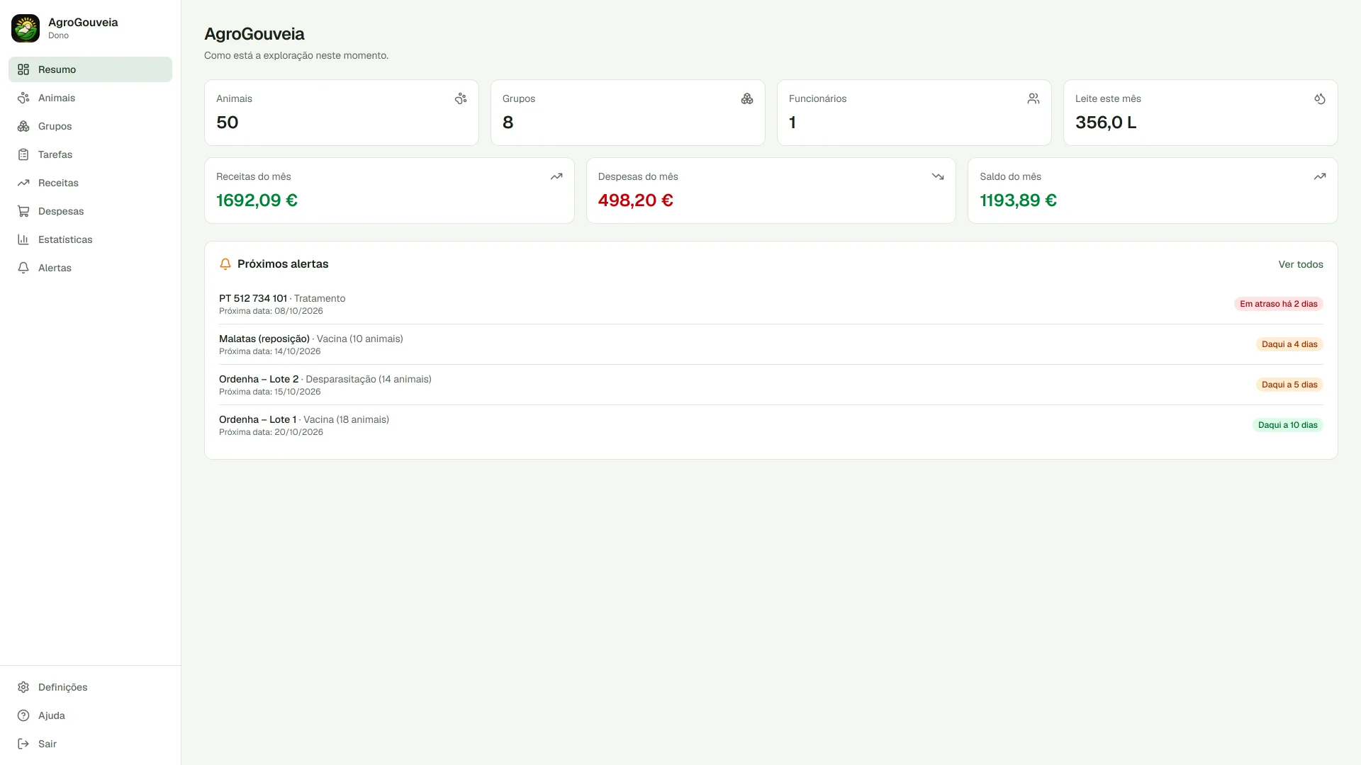The height and width of the screenshot is (765, 1361).
Task: Click the people icon in Funcionários card
Action: click(1034, 98)
